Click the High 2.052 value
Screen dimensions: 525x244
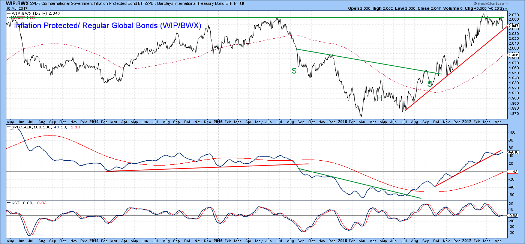[382, 8]
